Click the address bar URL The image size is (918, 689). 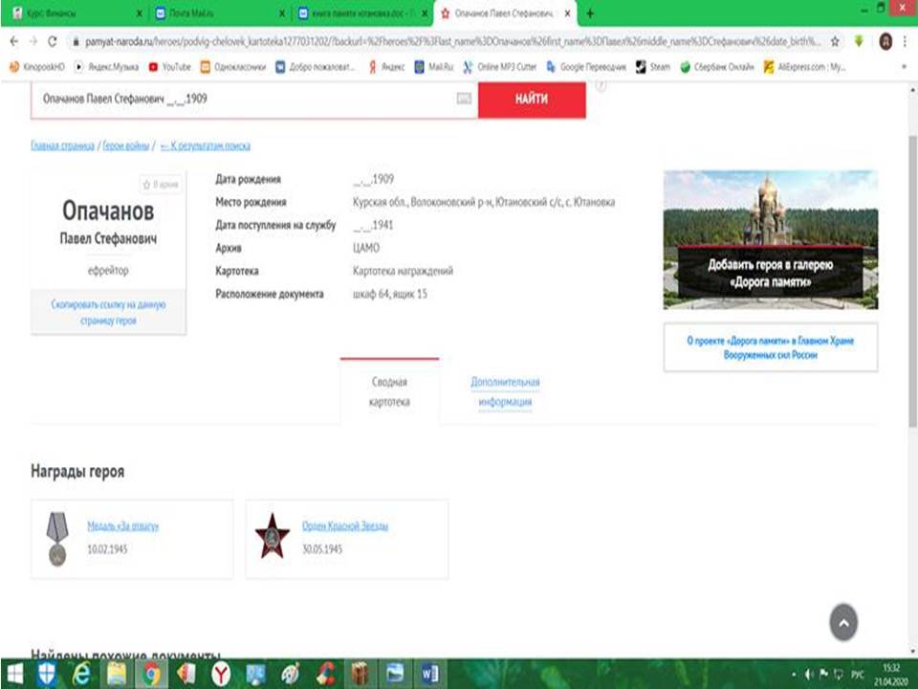point(452,41)
